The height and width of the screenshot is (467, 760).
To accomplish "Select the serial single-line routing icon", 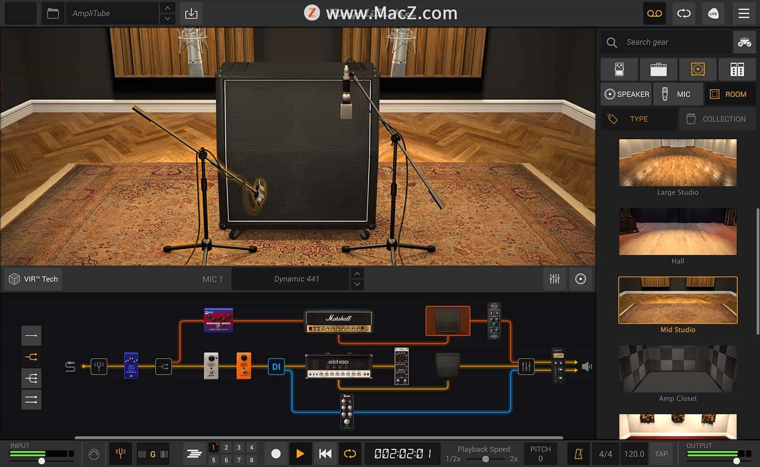I will (x=31, y=335).
